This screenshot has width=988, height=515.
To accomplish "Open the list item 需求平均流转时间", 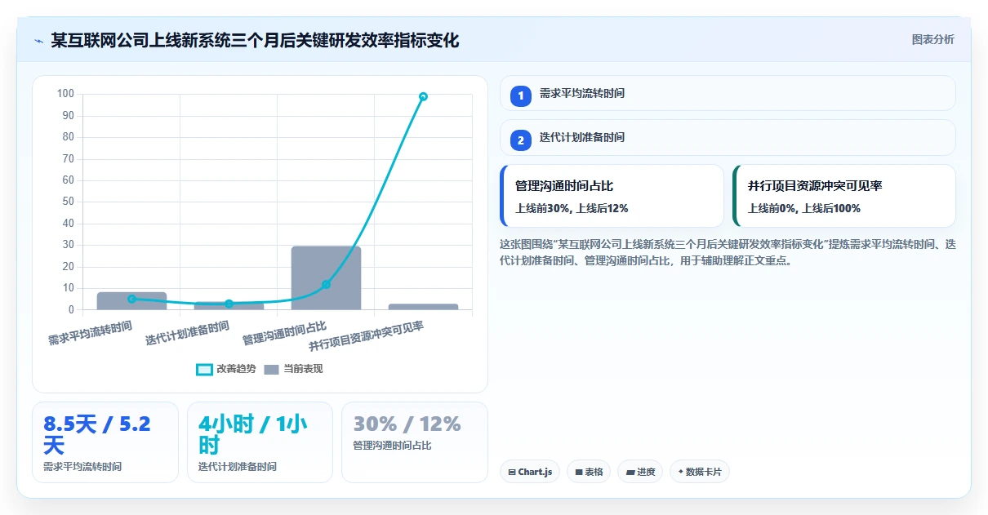I will [x=728, y=93].
